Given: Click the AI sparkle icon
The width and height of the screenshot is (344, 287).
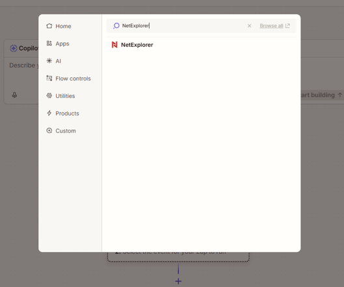Looking at the screenshot, I should point(49,60).
